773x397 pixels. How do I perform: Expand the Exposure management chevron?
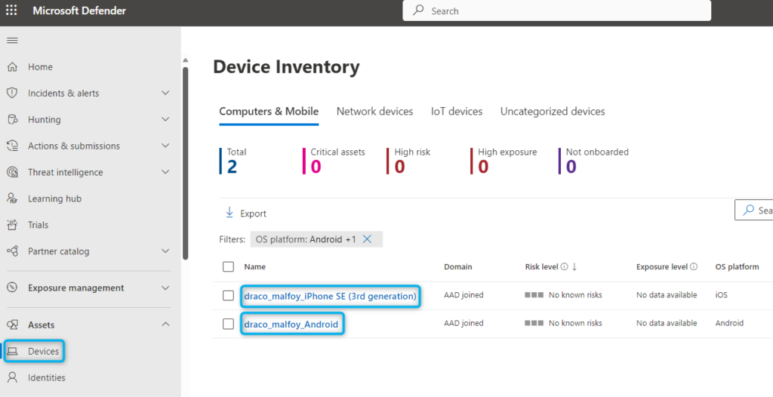165,288
